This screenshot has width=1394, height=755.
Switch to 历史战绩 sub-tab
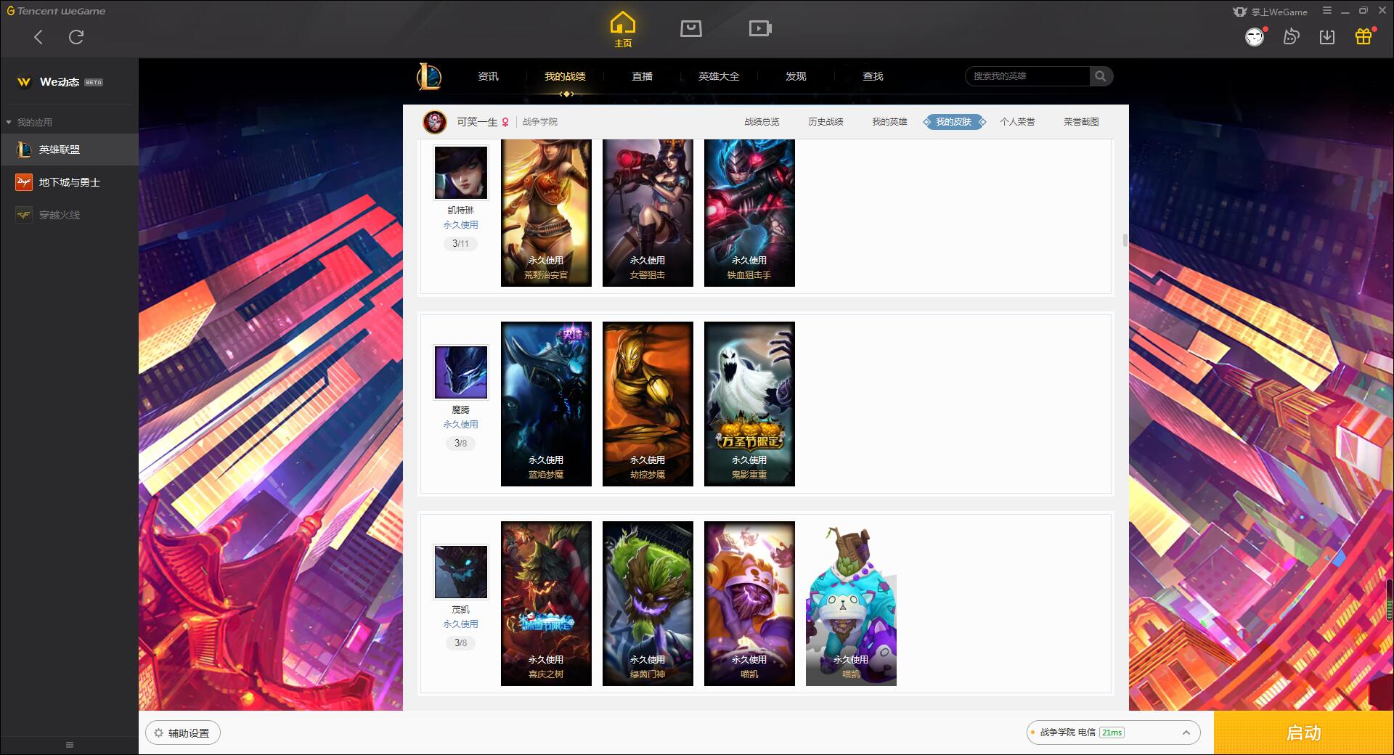pos(826,122)
